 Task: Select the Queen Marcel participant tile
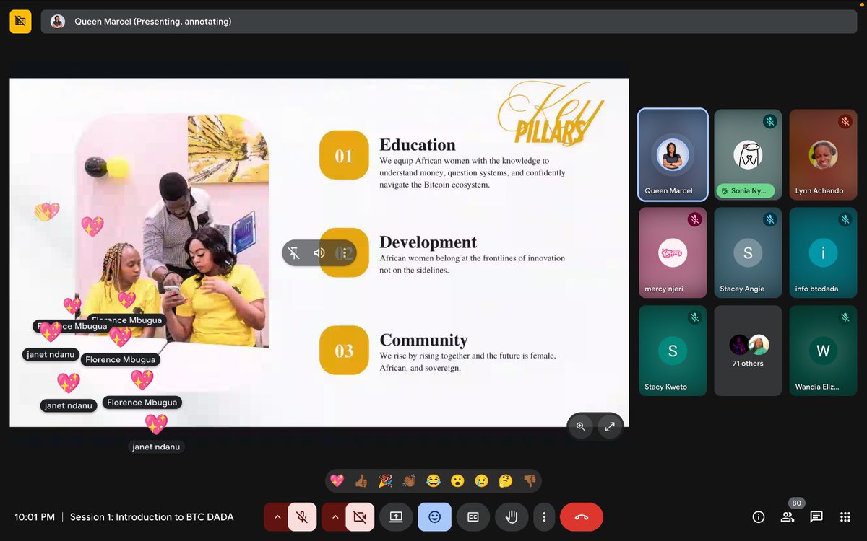tap(673, 154)
